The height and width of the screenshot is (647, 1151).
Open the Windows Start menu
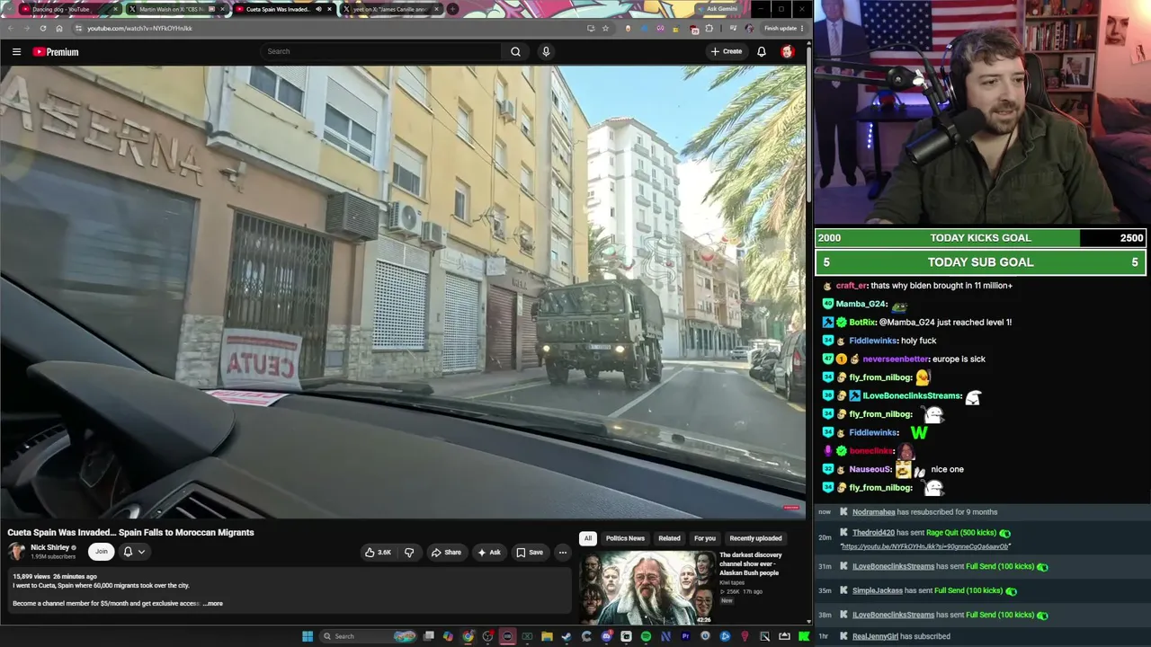click(308, 636)
